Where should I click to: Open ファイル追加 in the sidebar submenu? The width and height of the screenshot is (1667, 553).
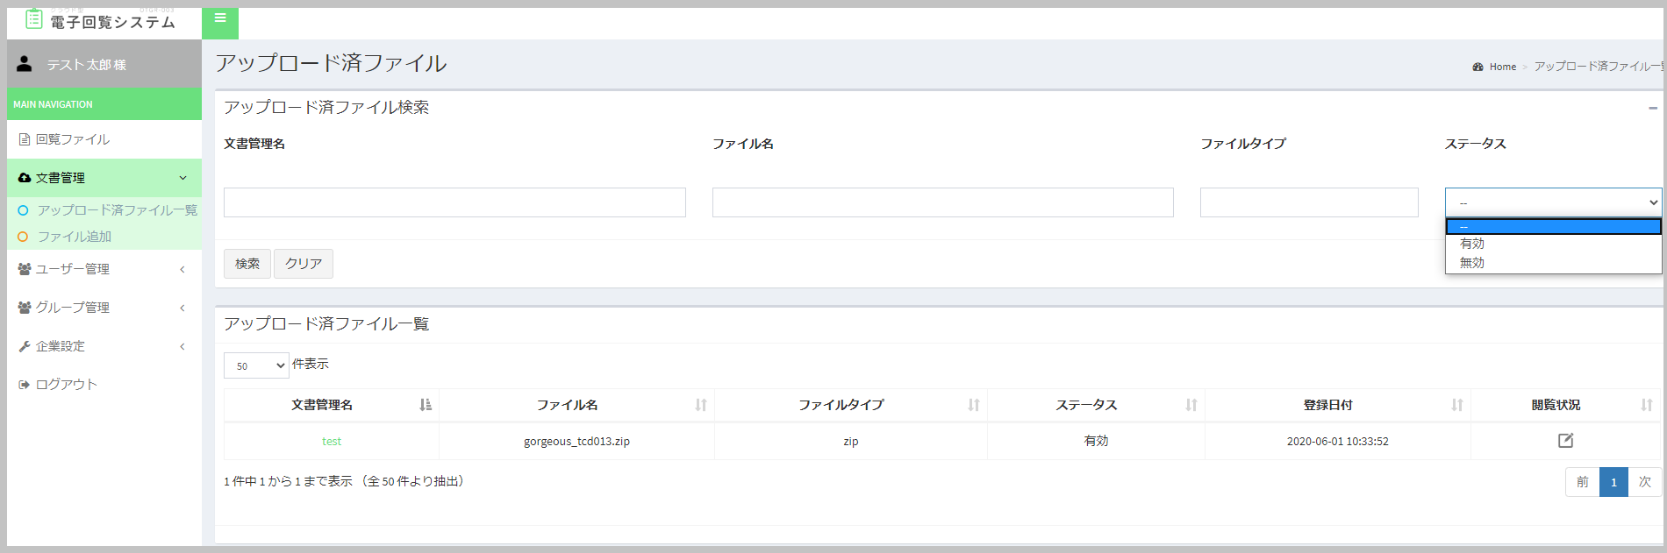click(75, 237)
